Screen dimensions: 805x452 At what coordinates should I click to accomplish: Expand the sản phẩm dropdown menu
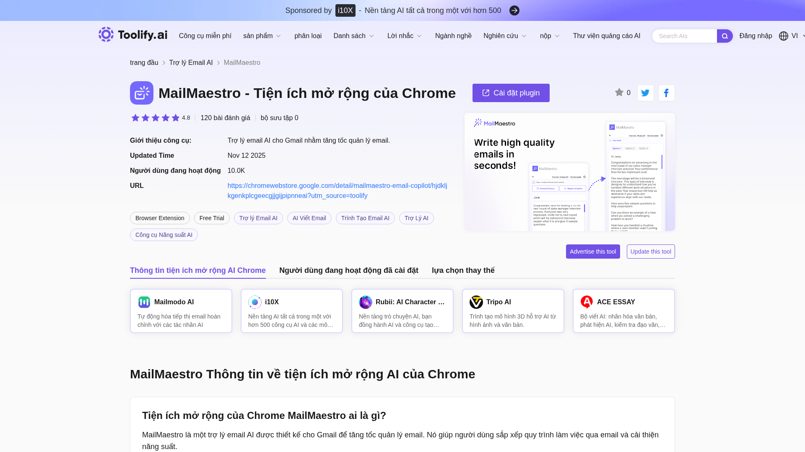pos(262,36)
